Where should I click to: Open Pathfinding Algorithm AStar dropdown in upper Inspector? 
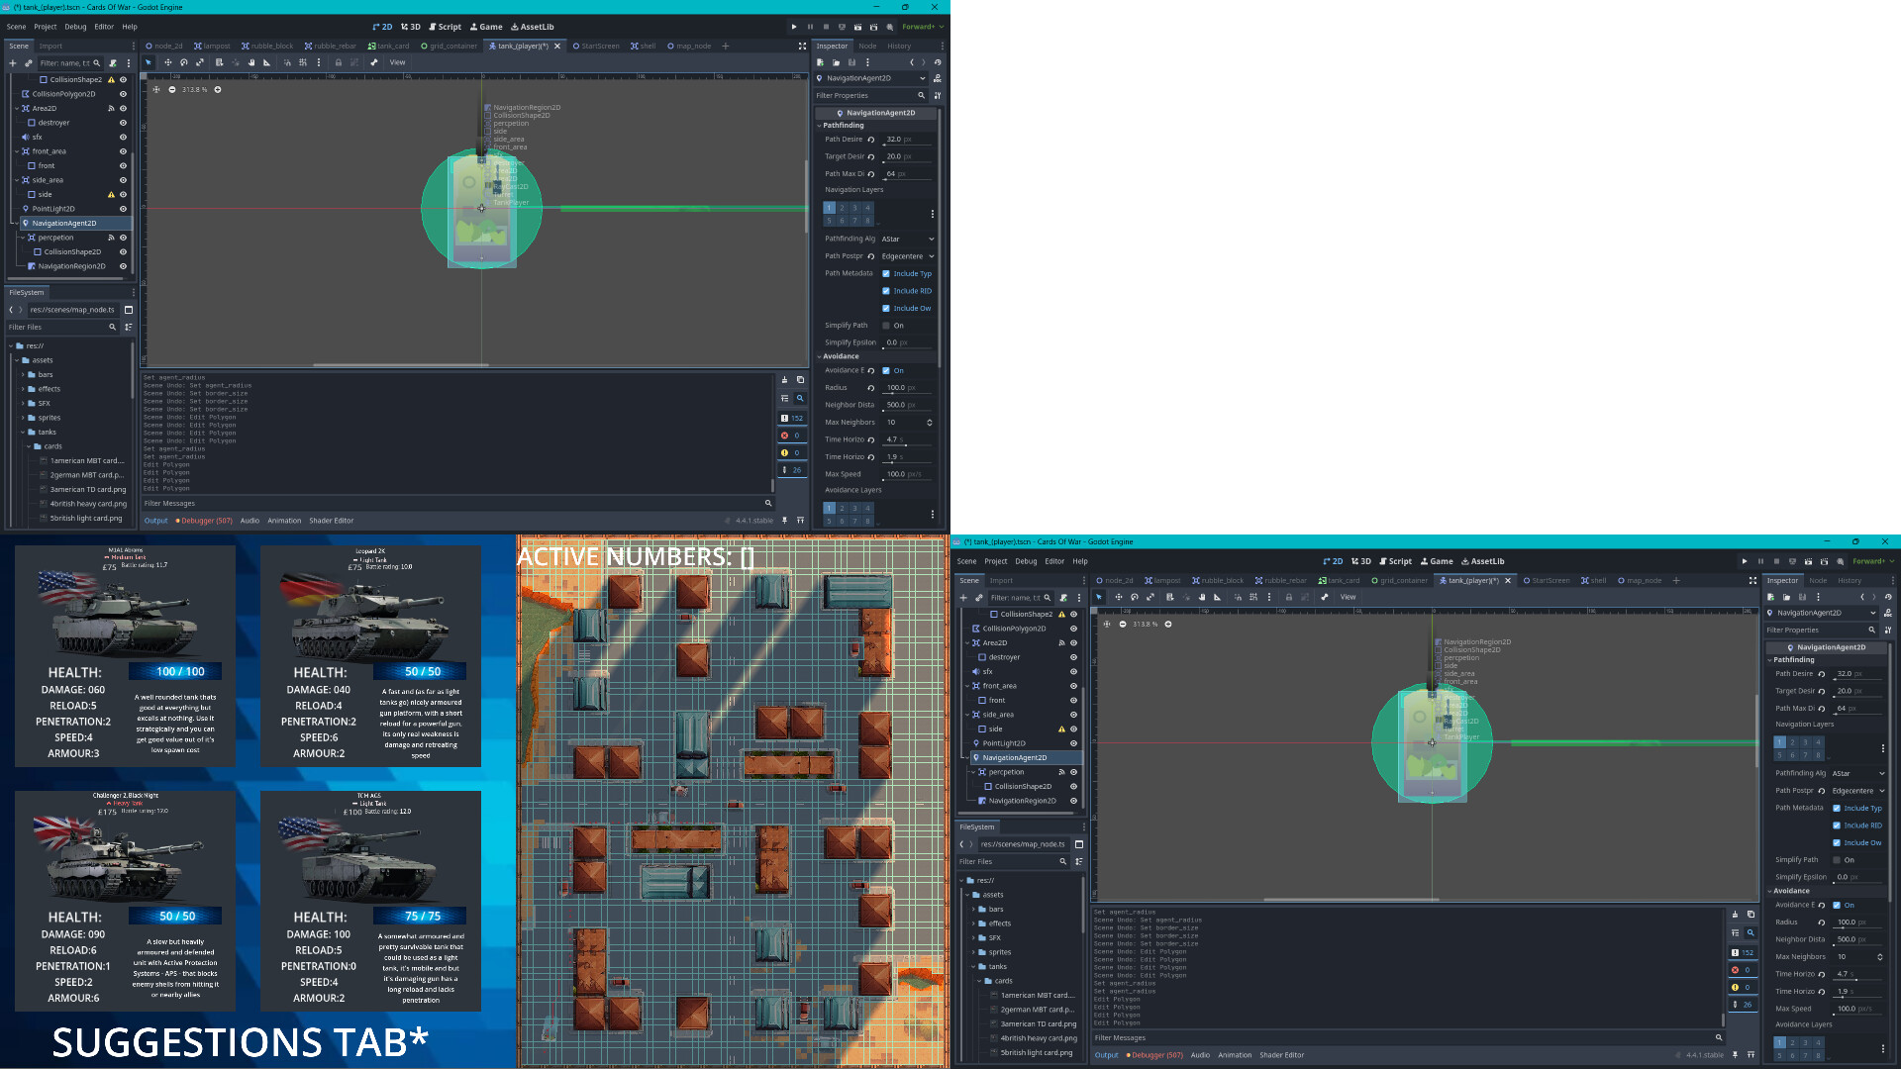click(x=907, y=239)
